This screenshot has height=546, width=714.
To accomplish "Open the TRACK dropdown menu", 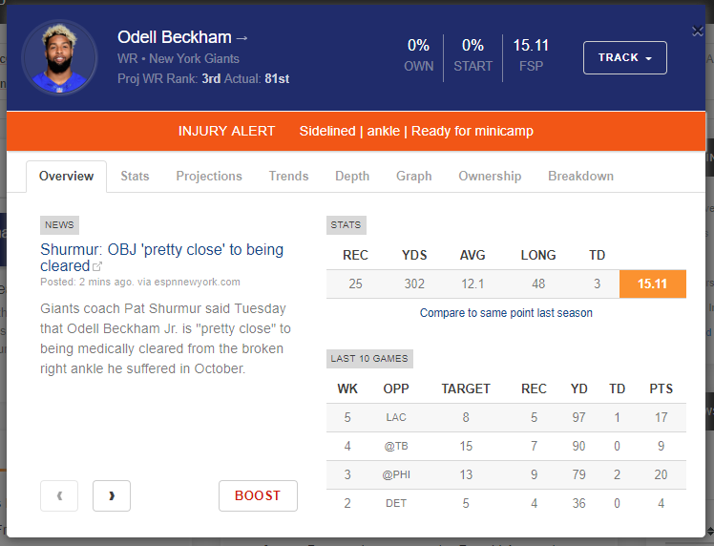I will 624,57.
